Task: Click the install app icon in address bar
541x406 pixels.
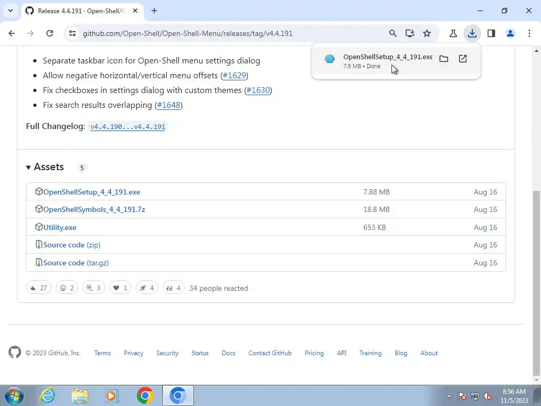Action: 409,33
